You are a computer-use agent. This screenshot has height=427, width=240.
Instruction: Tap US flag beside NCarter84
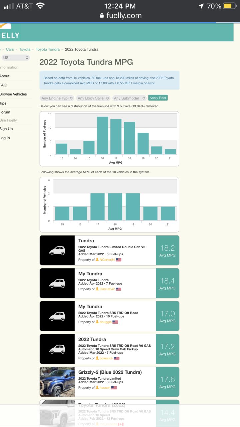point(119,260)
